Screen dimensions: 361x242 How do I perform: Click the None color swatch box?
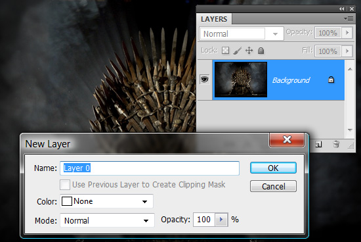[x=67, y=201]
